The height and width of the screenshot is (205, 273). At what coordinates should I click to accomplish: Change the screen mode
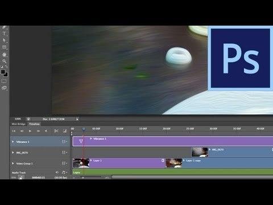click(x=4, y=88)
